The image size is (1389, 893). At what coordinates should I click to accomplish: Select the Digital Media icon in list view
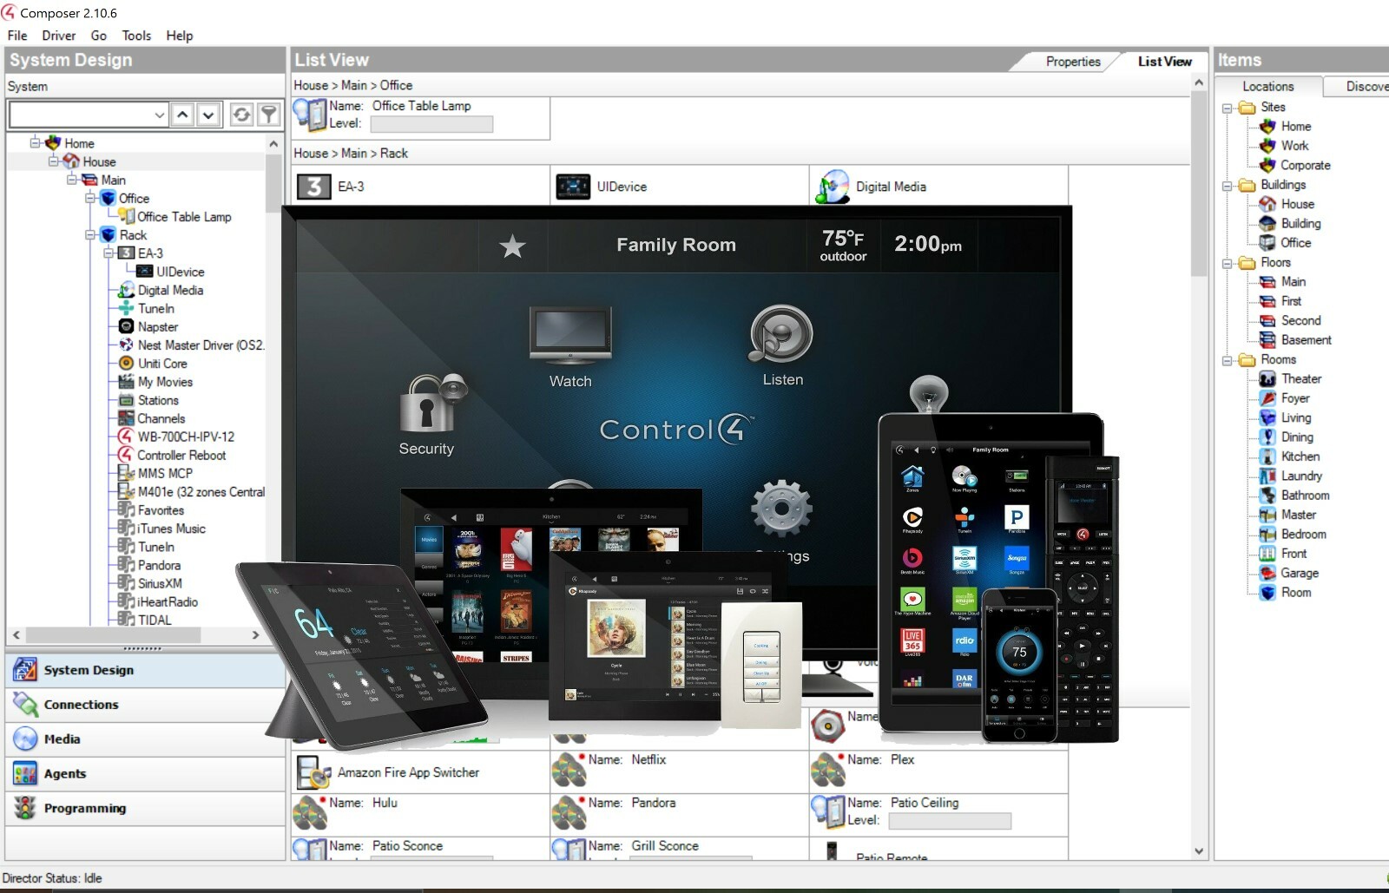coord(833,187)
